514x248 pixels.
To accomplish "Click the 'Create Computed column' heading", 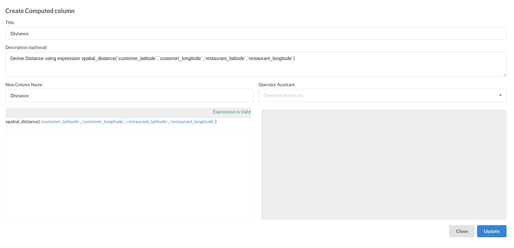I will 40,11.
